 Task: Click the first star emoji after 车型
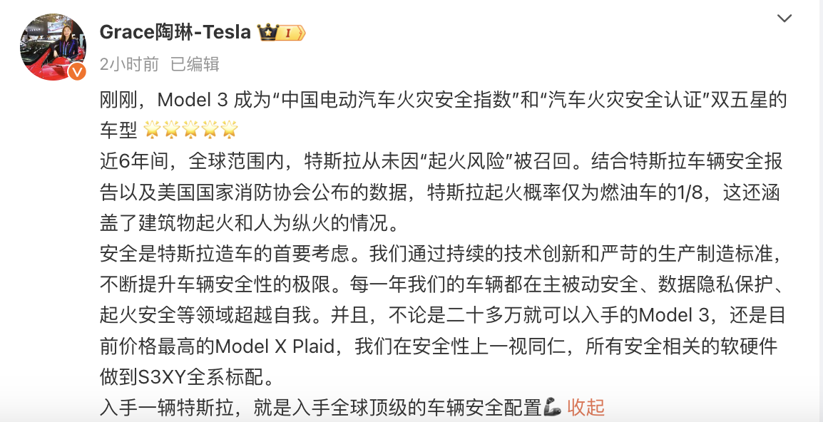[152, 129]
